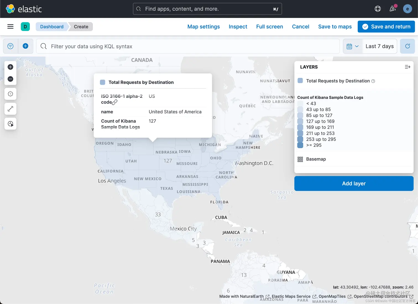Open the user account avatar
This screenshot has width=418, height=304.
click(x=407, y=9)
